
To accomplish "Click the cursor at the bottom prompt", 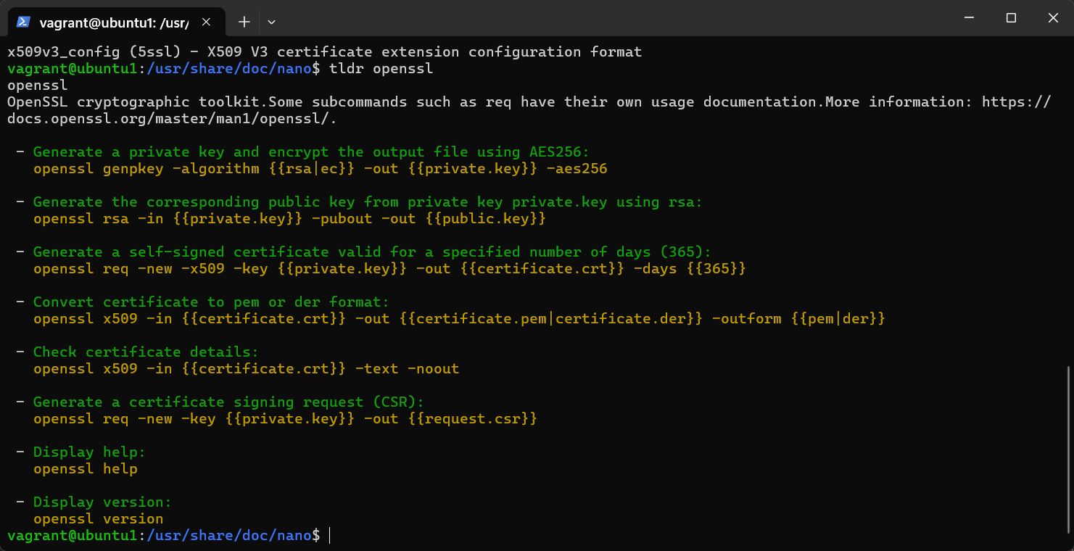I will click(330, 536).
